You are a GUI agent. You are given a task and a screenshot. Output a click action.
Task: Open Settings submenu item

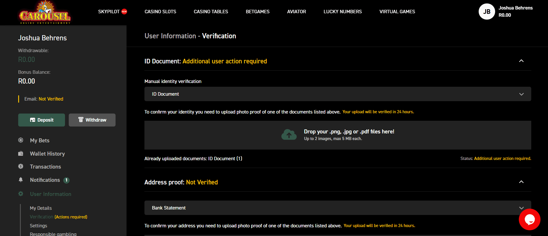point(38,226)
